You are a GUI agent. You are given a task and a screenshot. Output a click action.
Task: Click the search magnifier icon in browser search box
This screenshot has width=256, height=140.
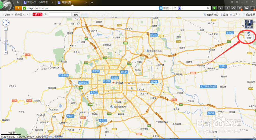(208, 8)
